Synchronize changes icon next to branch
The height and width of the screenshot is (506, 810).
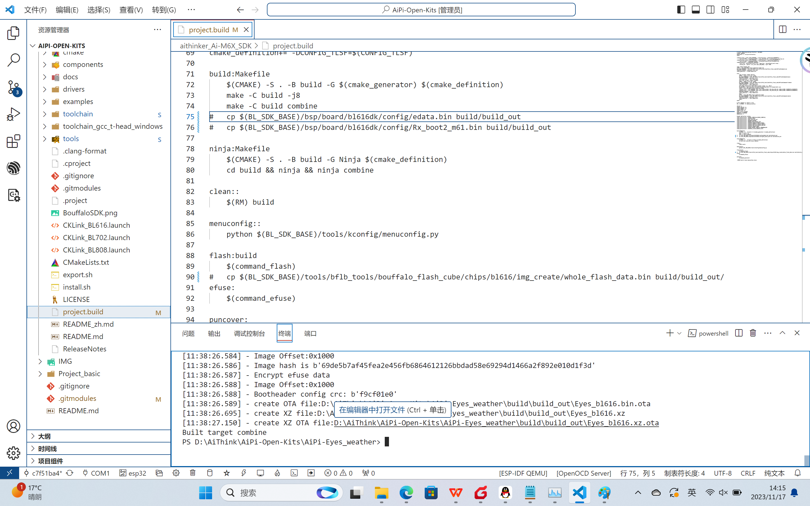pyautogui.click(x=70, y=473)
